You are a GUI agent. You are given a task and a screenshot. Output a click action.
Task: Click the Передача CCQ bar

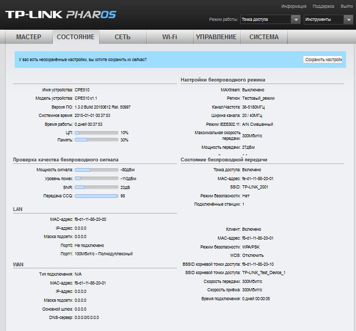click(97, 196)
